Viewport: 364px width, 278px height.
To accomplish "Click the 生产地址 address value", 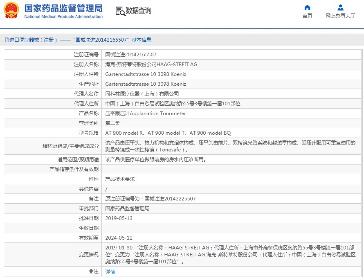I will [146, 84].
